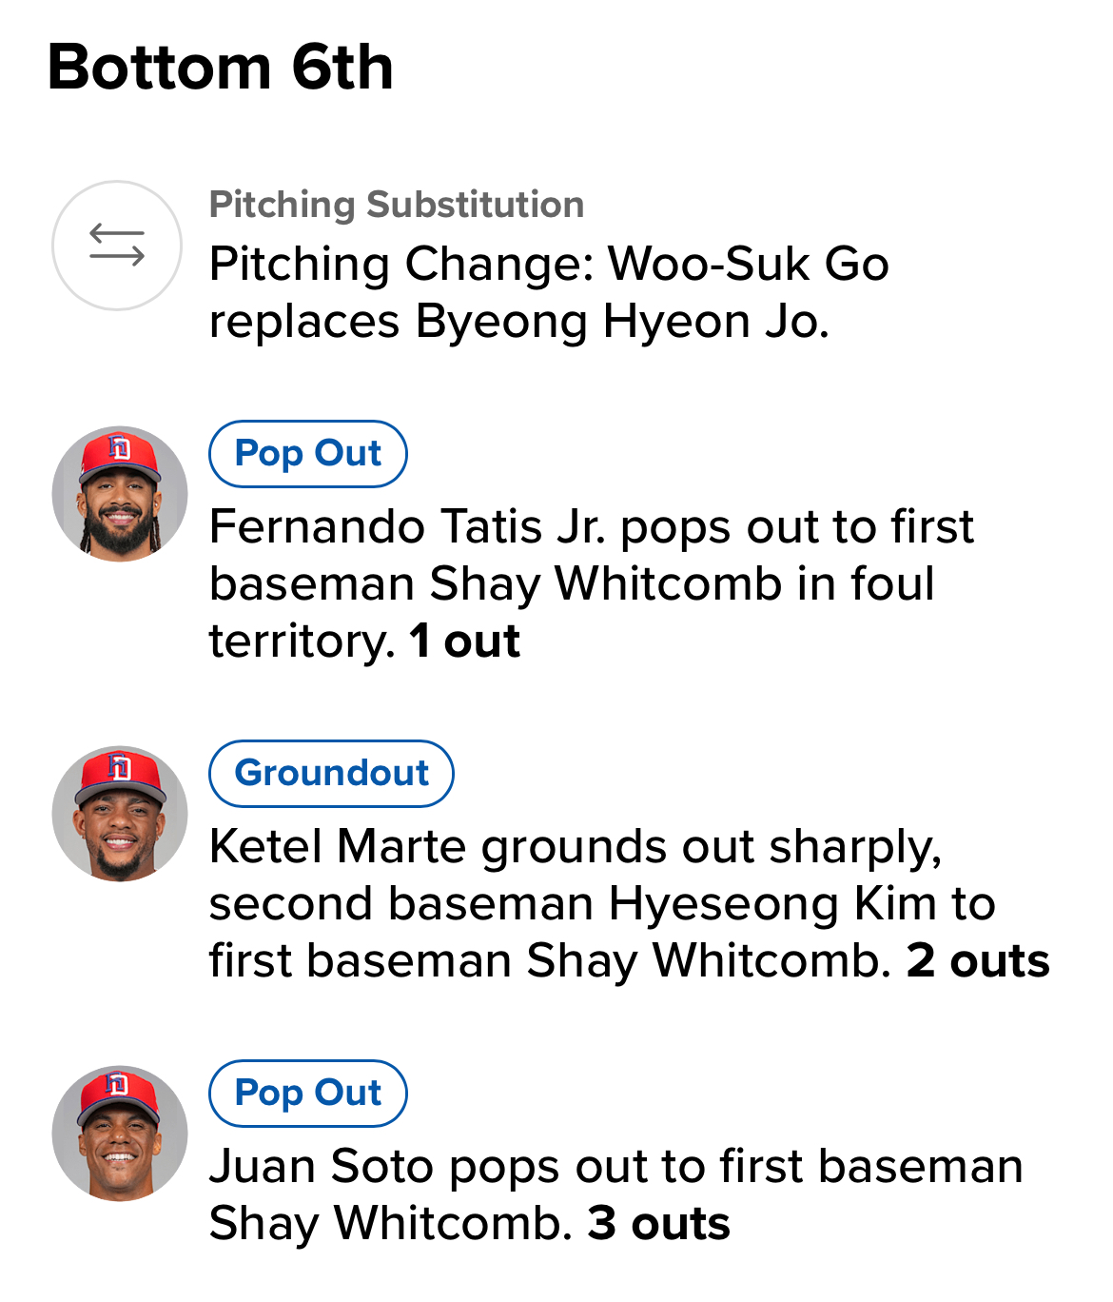Click the bold "2 outs" count
1113x1302 pixels.
[x=978, y=961]
